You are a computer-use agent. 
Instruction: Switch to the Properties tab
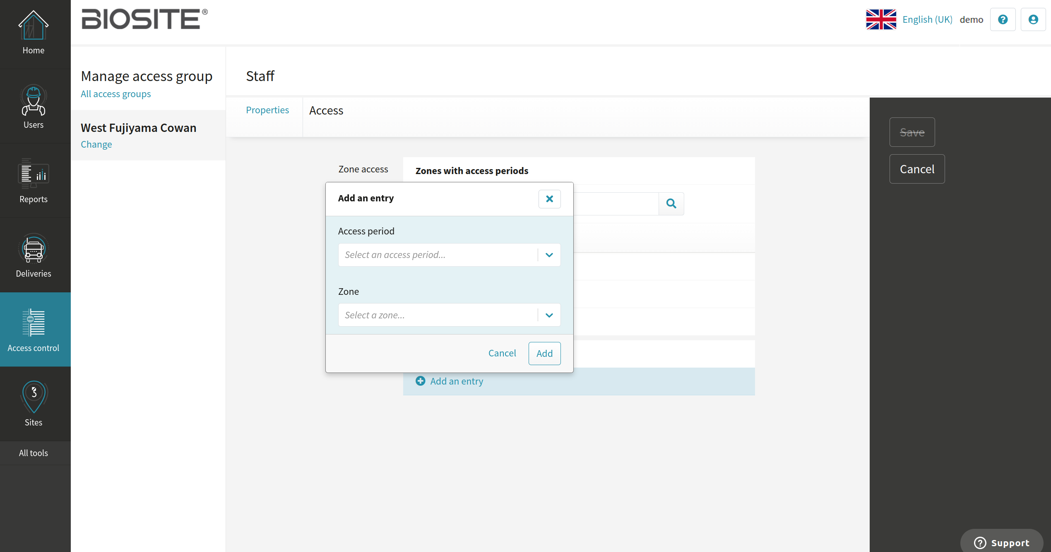tap(267, 110)
